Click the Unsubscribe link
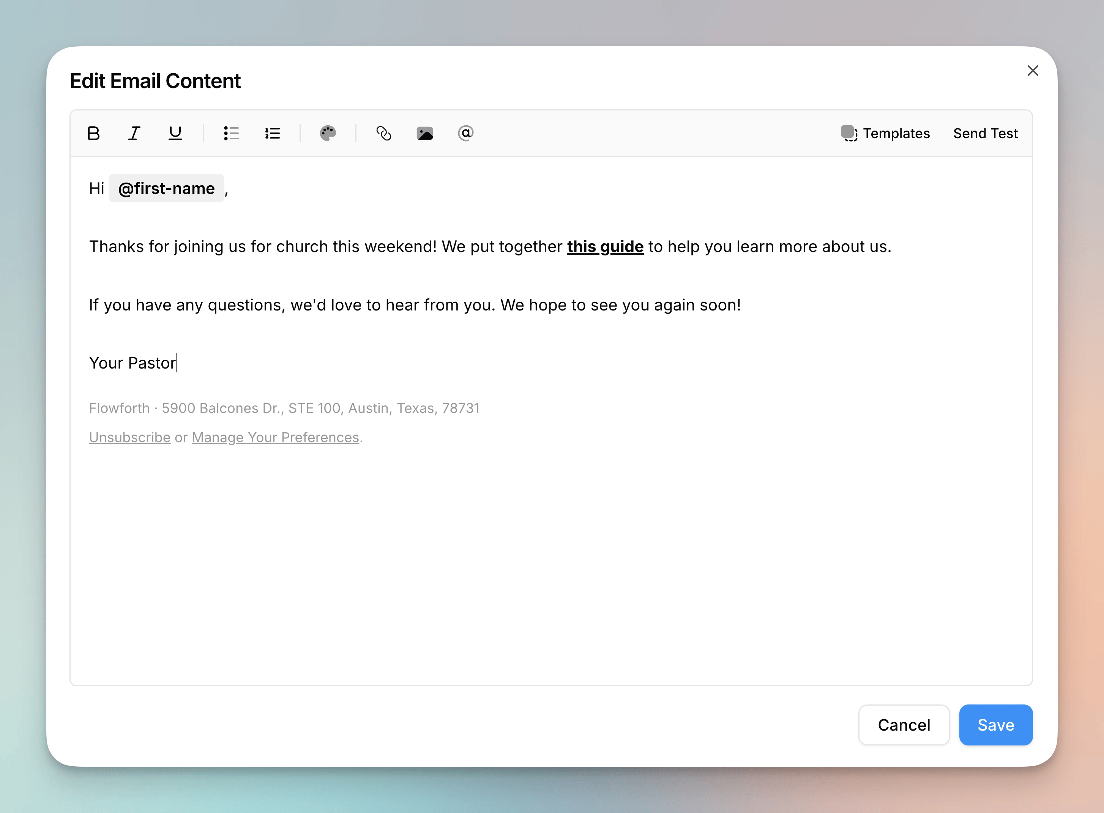1104x813 pixels. (129, 438)
